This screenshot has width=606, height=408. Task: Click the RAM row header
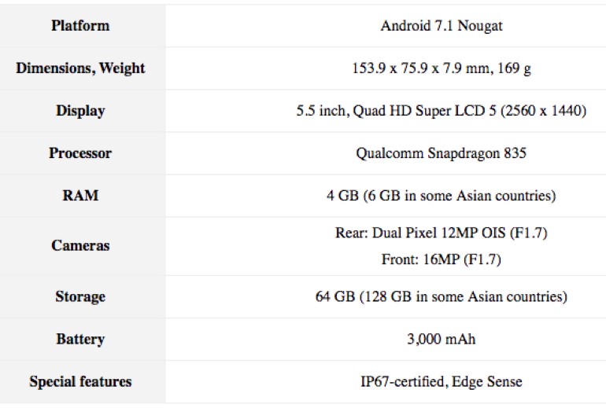(80, 196)
